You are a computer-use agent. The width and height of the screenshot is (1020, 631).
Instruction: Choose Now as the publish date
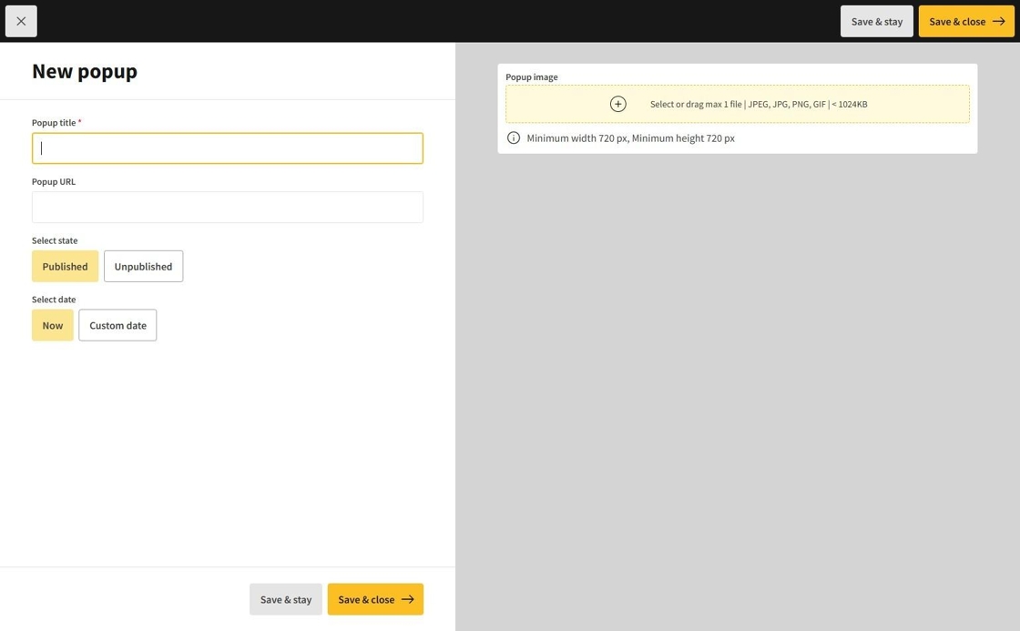click(53, 325)
